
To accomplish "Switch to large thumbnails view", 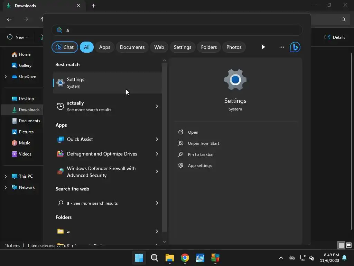I will (x=349, y=245).
